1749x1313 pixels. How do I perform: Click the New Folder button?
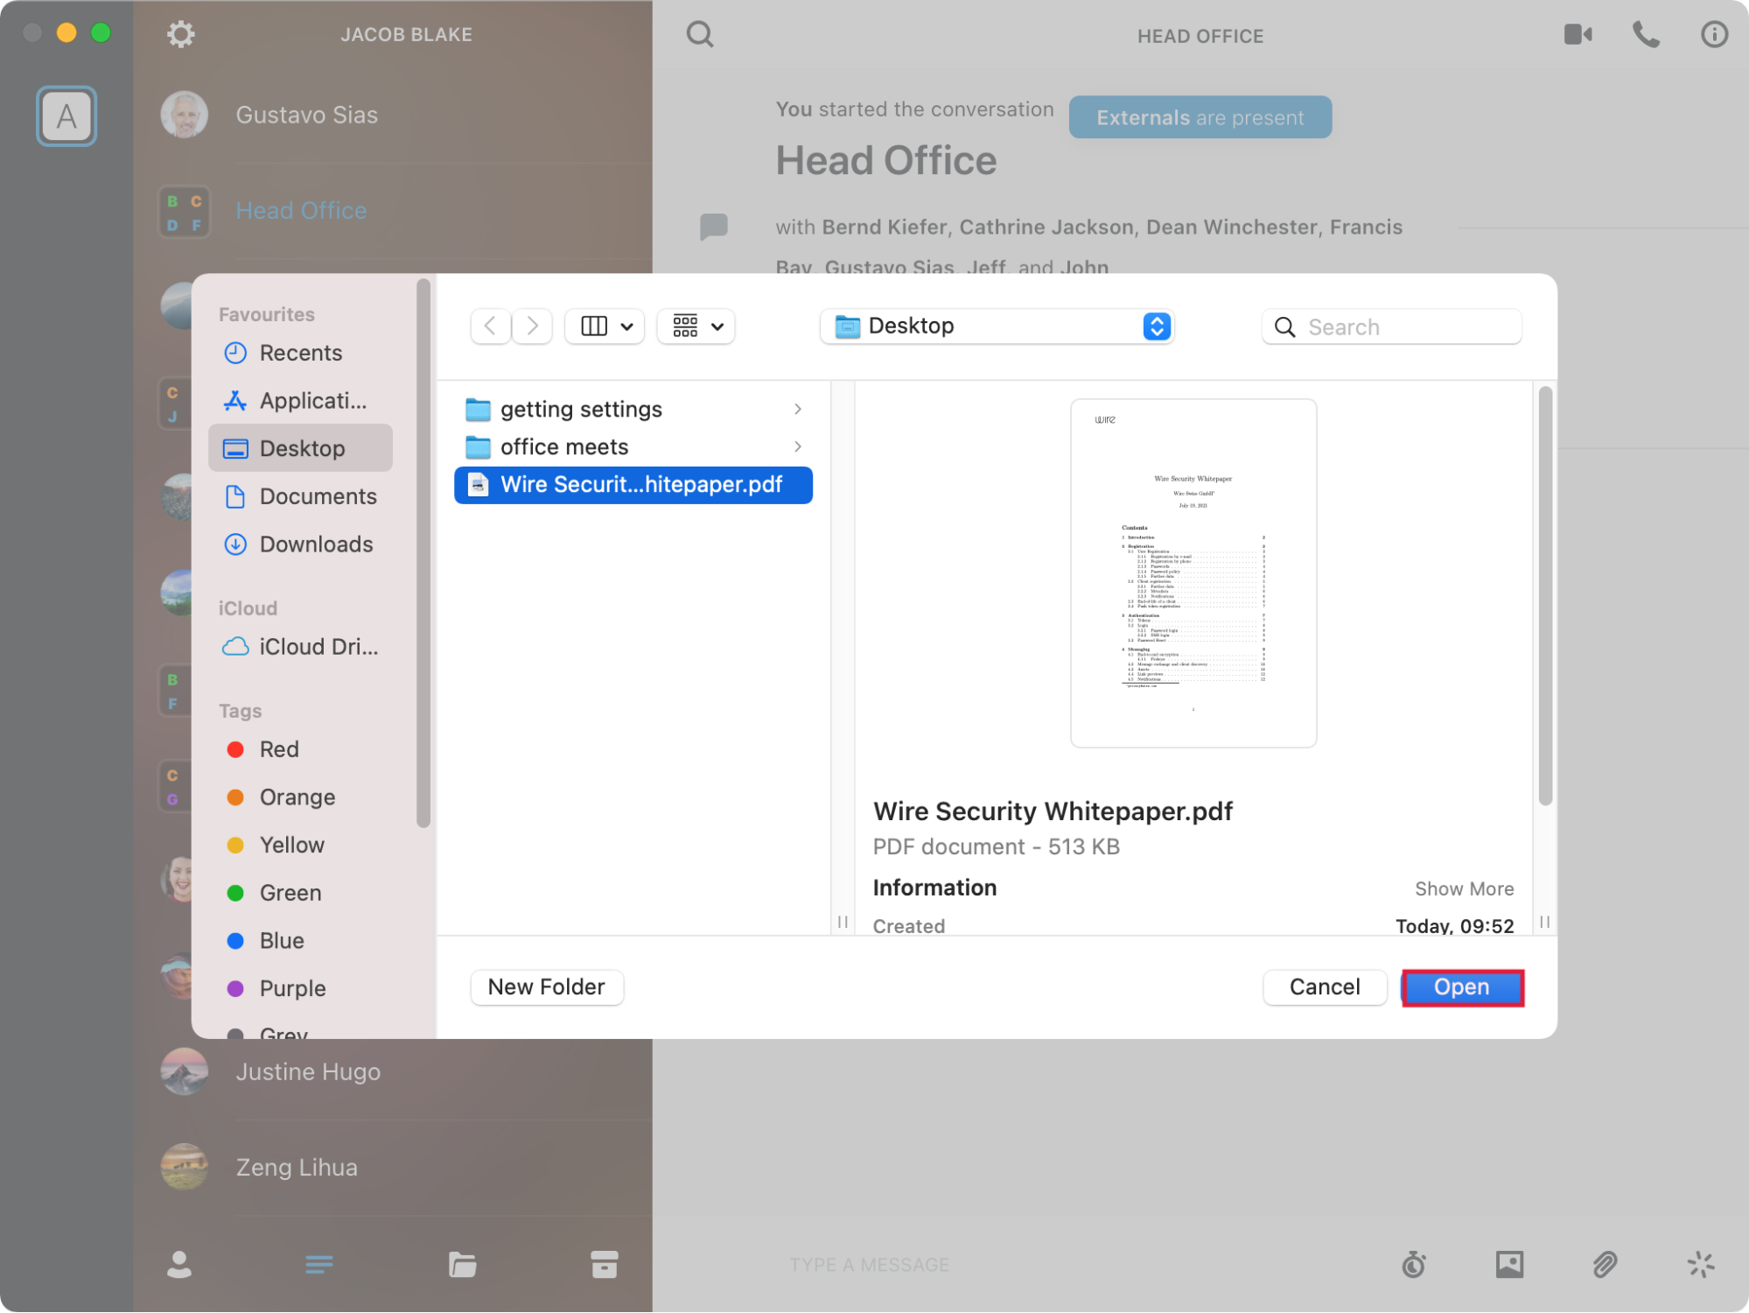546,987
